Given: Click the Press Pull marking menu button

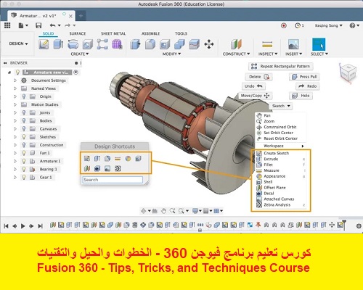Looking at the screenshot, I should [x=304, y=77].
